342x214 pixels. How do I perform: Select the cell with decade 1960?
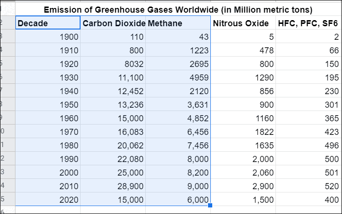point(48,118)
